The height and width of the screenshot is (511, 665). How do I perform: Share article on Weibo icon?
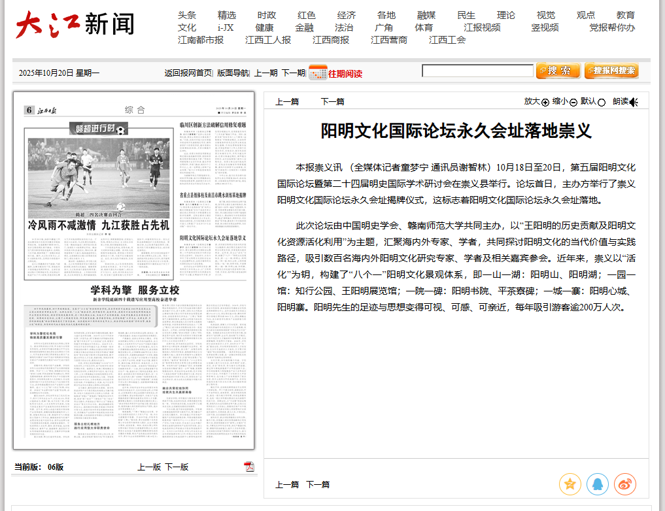pos(625,484)
